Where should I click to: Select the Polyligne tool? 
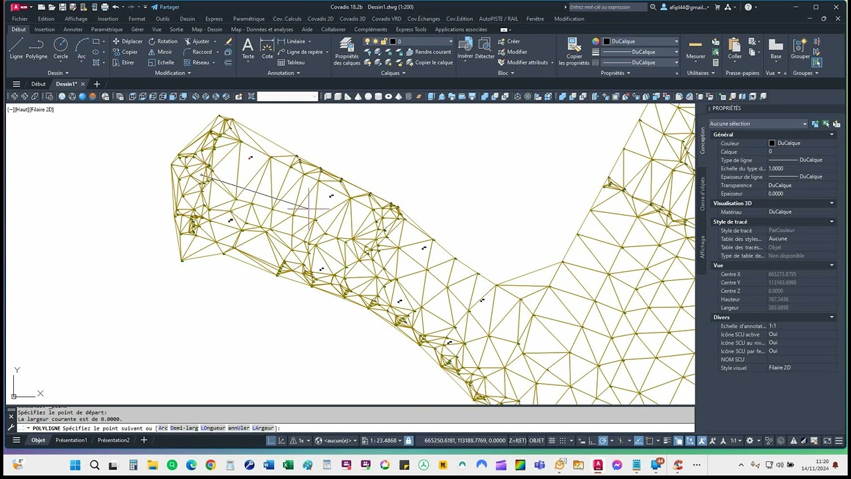pyautogui.click(x=37, y=49)
